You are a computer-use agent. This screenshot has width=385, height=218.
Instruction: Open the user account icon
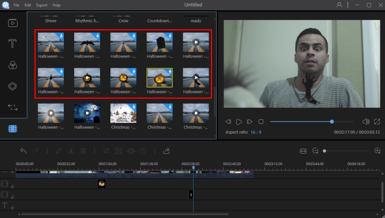pos(339,5)
